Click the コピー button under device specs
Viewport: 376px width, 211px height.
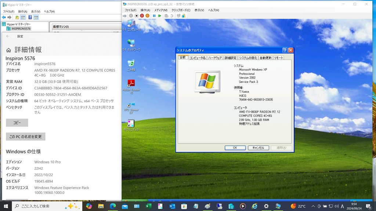17,123
